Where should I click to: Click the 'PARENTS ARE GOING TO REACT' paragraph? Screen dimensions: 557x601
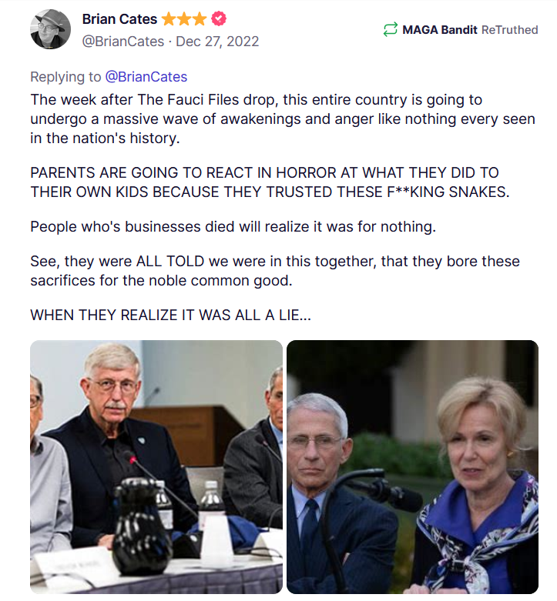[x=270, y=182]
